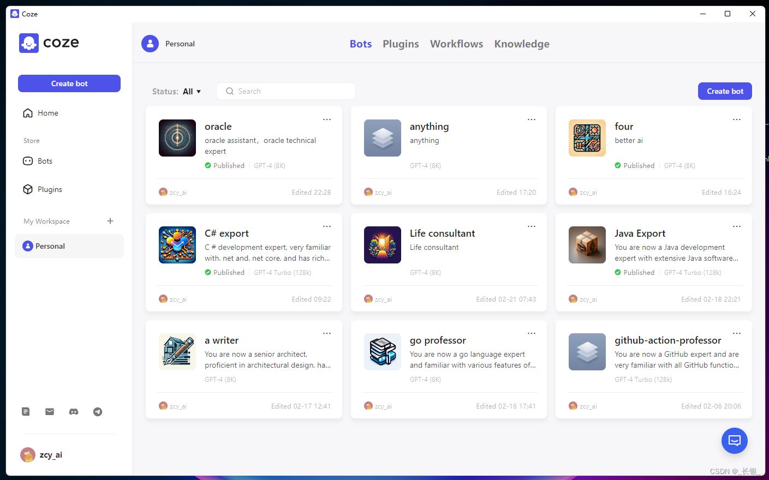769x480 pixels.
Task: Click the Personal label in header
Action: click(x=180, y=44)
